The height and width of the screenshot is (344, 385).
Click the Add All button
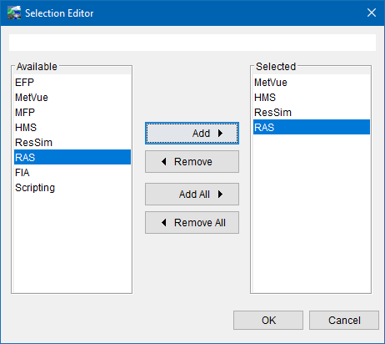(192, 194)
